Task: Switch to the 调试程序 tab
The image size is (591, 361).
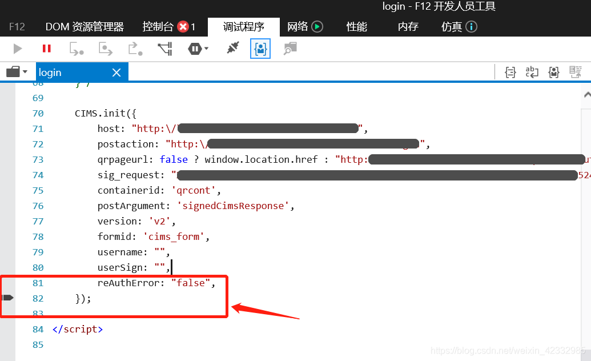Action: pos(243,27)
